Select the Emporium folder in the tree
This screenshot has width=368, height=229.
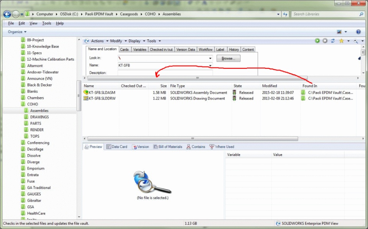tap(36, 168)
